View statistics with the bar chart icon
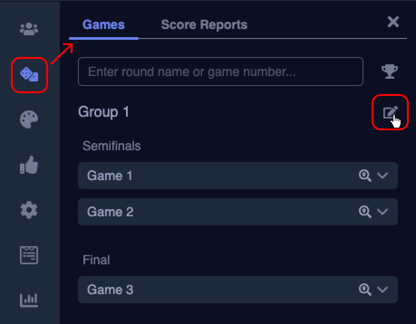Screen dimensions: 416x324 (x=29, y=300)
